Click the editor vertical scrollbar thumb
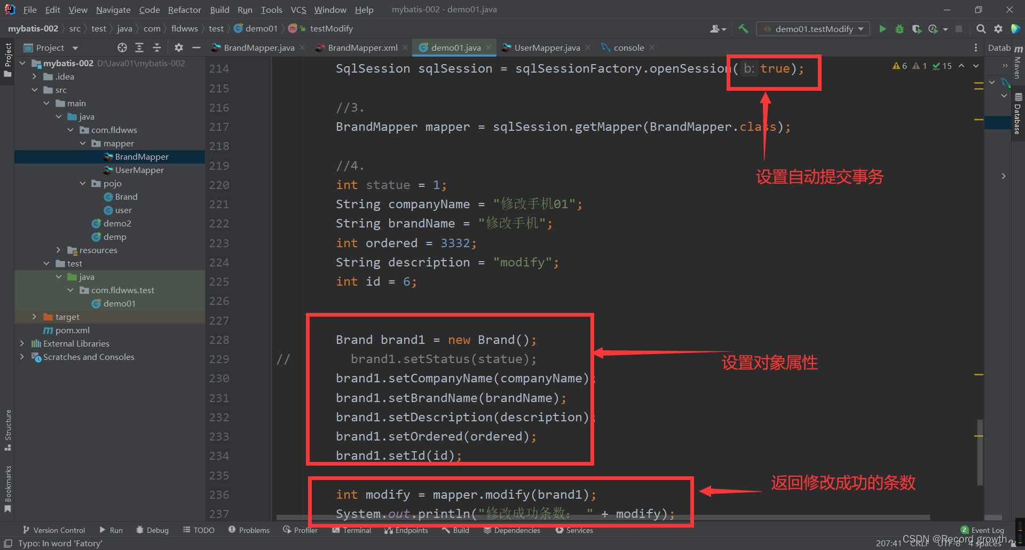Screen dimensions: 1025x550 [x=980, y=452]
